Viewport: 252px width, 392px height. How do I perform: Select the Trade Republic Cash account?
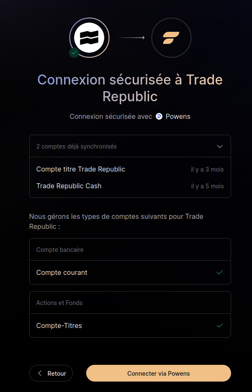[69, 186]
